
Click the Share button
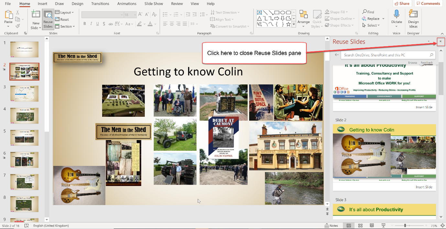402,4
